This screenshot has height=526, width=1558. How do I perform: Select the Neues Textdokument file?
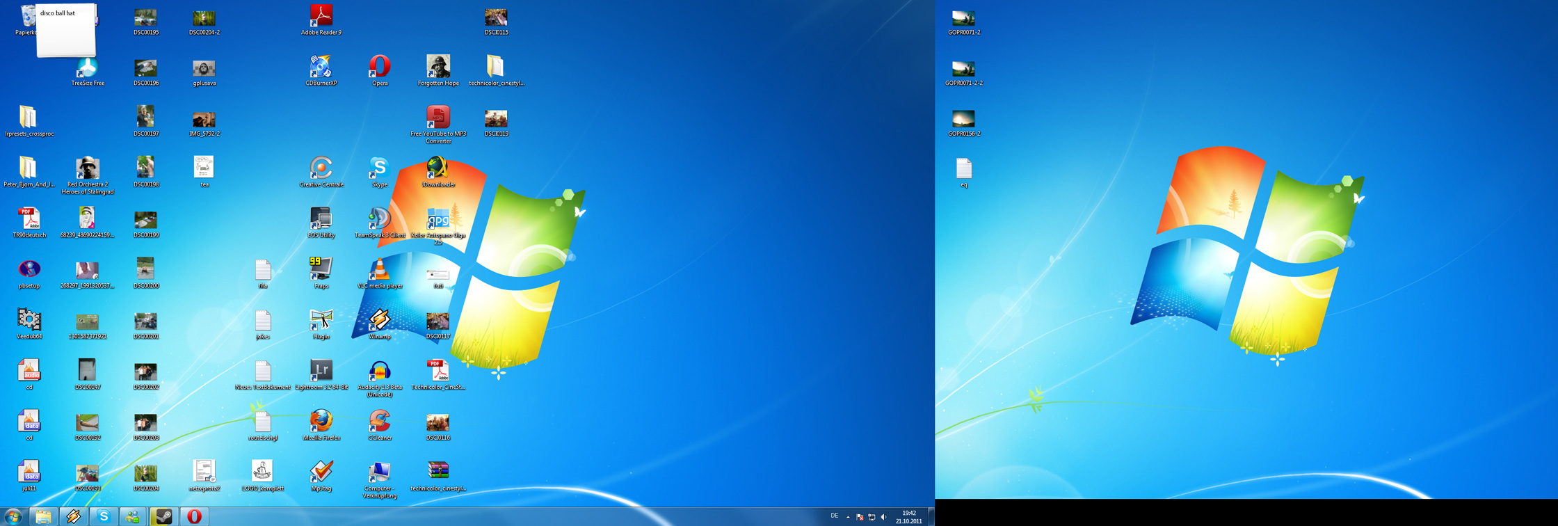pyautogui.click(x=263, y=375)
